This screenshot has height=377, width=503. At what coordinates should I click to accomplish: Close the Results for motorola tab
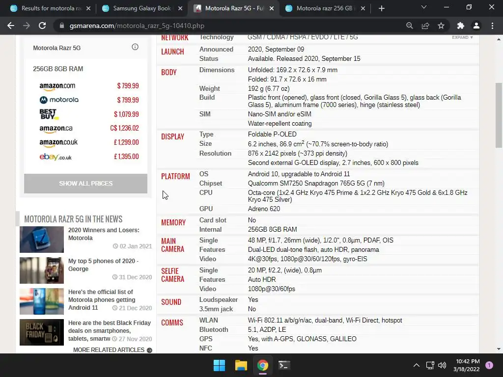(88, 8)
